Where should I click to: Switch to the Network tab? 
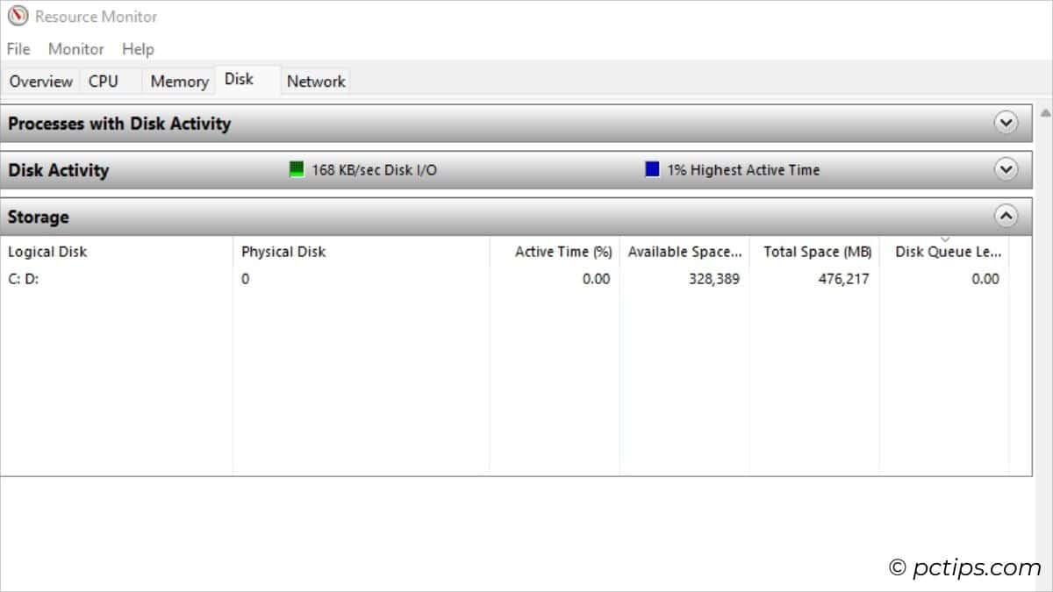tap(315, 81)
